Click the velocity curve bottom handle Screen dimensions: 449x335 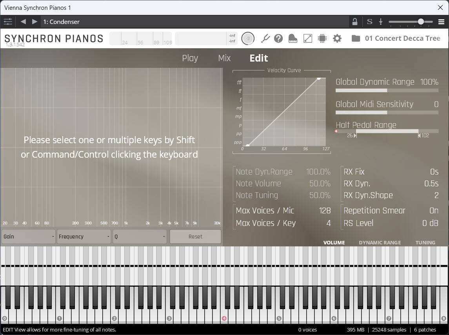tap(248, 146)
